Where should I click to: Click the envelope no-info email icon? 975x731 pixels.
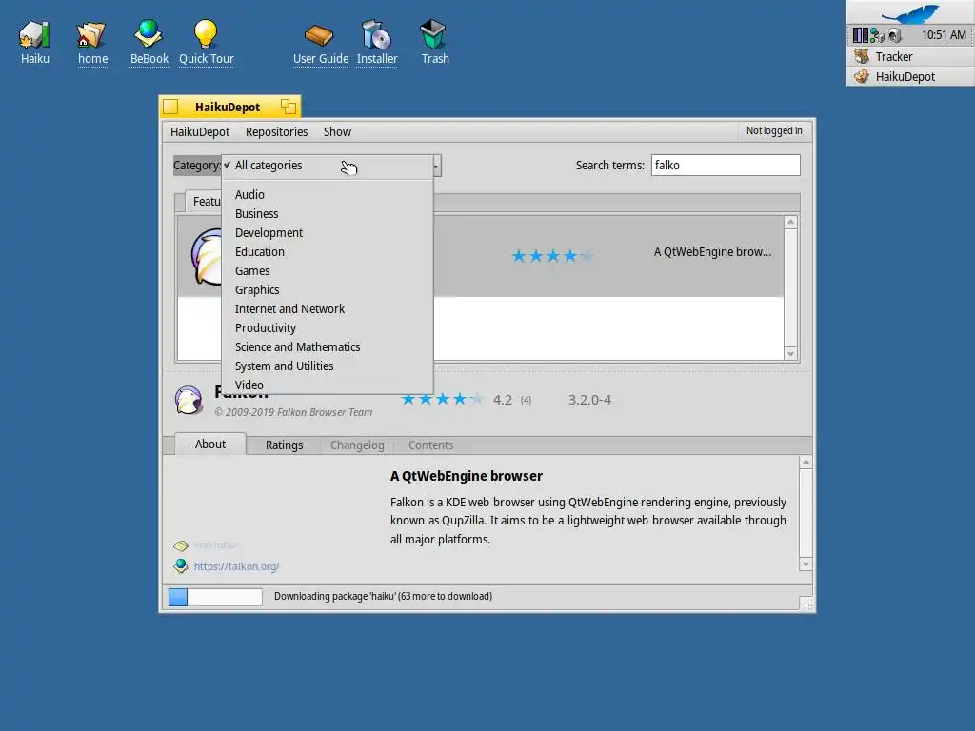pos(181,545)
